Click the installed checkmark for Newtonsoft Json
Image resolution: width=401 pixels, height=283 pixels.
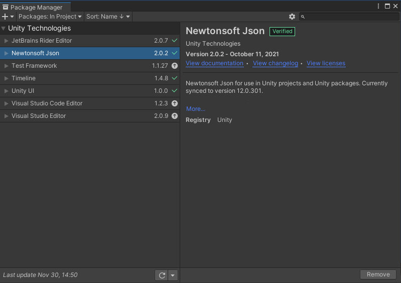[x=175, y=53]
